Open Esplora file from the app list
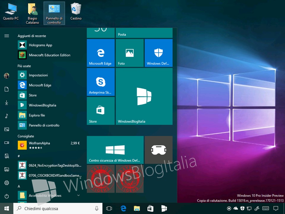This screenshot has height=214, width=285. coord(50,115)
